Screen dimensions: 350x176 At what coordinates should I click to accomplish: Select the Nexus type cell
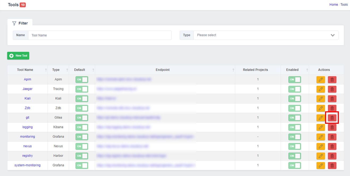(58, 146)
